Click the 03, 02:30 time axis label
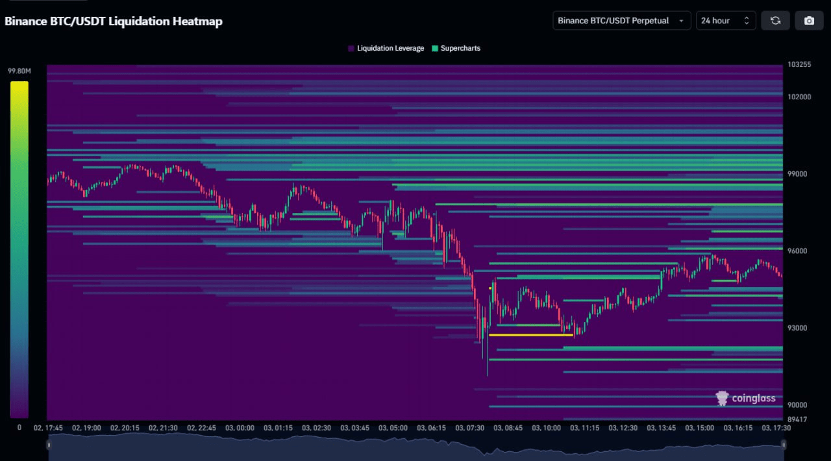Viewport: 831px width, 461px height. pyautogui.click(x=316, y=429)
